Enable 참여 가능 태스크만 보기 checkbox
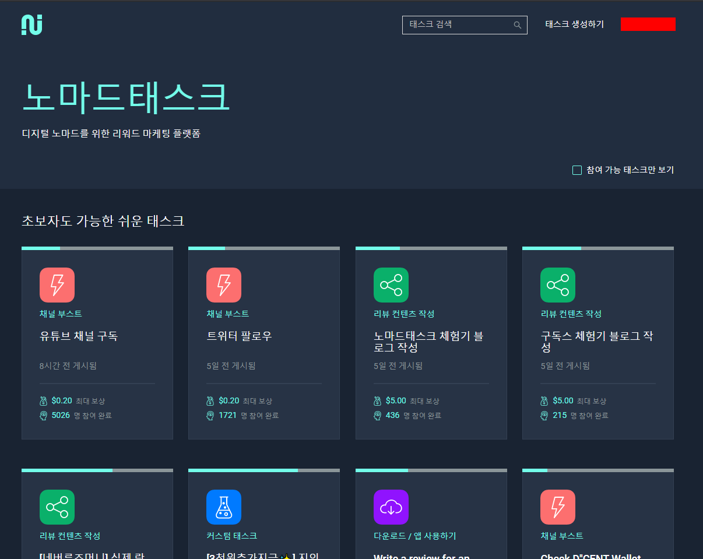 click(x=577, y=170)
